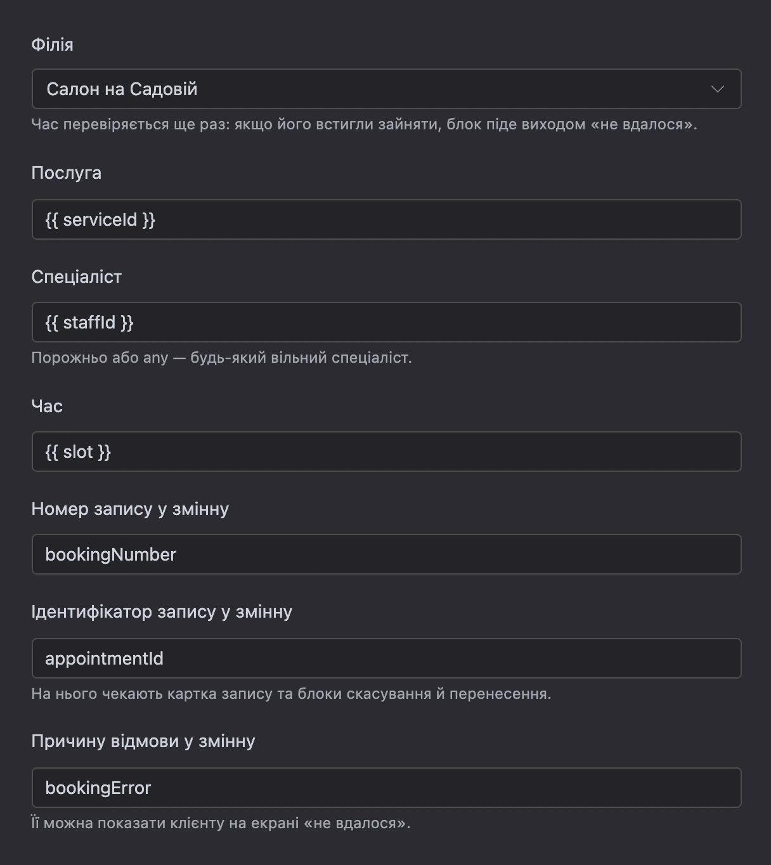The height and width of the screenshot is (865, 771).
Task: Select the Час input containing slot
Action: 386,452
